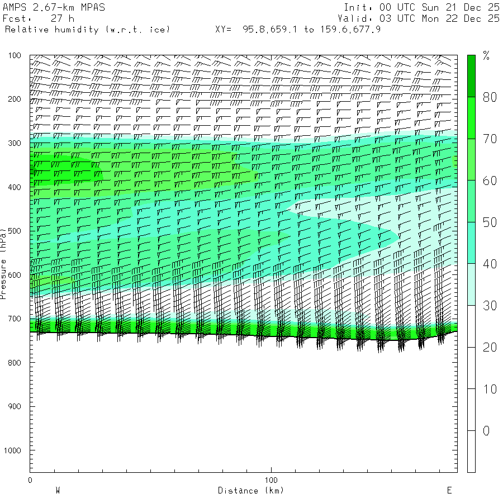Select the XY coordinates text line
The height and width of the screenshot is (503, 503).
click(x=298, y=30)
